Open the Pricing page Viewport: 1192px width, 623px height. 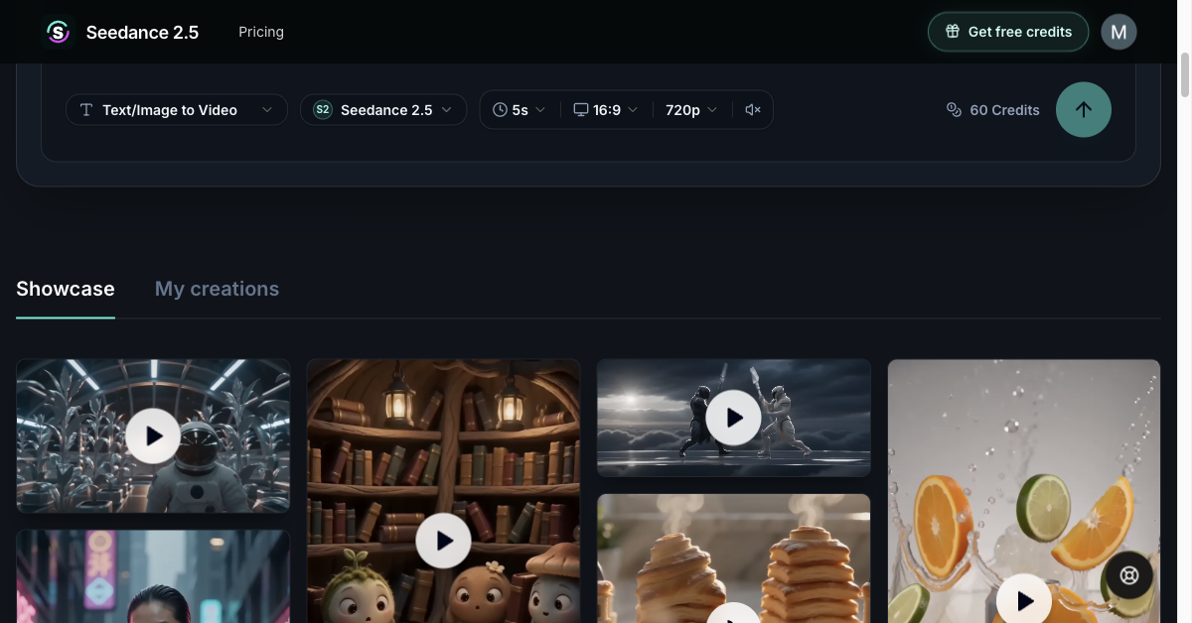coord(261,32)
